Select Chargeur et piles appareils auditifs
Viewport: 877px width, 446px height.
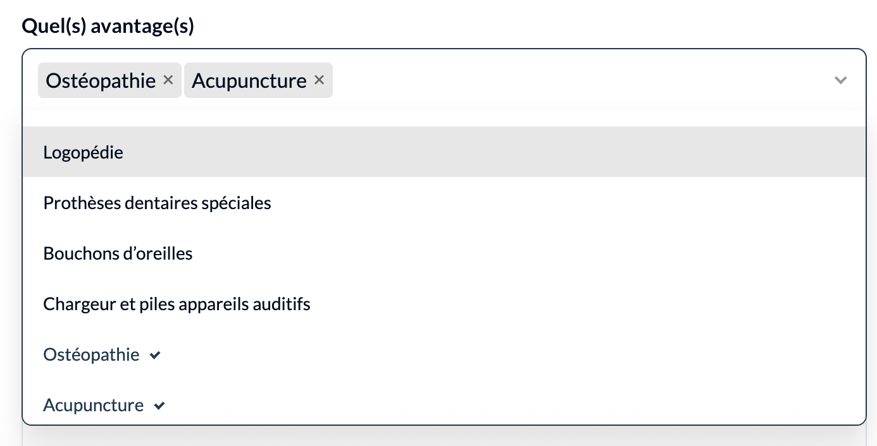click(x=177, y=304)
